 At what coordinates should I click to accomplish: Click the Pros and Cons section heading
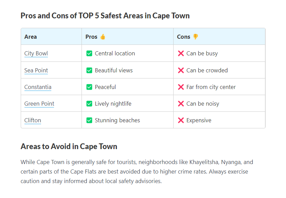(x=105, y=16)
